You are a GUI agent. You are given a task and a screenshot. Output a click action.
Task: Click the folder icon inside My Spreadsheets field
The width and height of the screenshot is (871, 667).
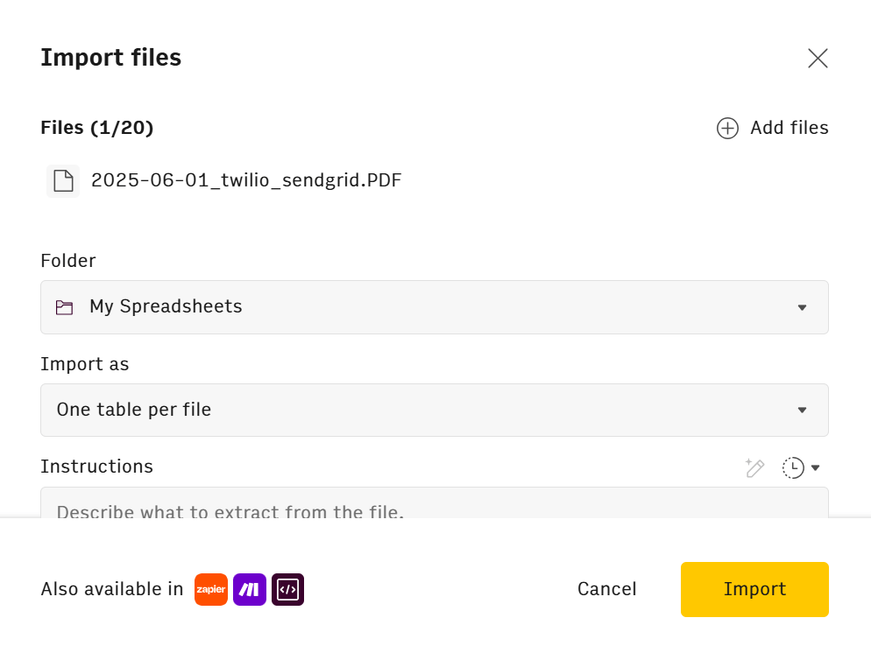[x=64, y=307]
